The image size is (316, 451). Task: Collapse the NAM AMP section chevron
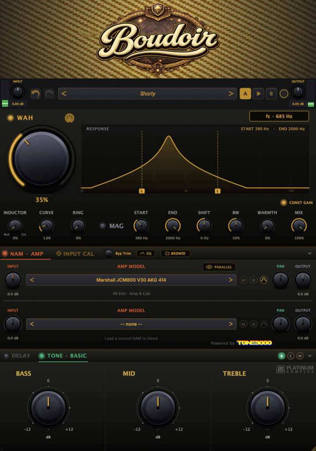[x=310, y=253]
